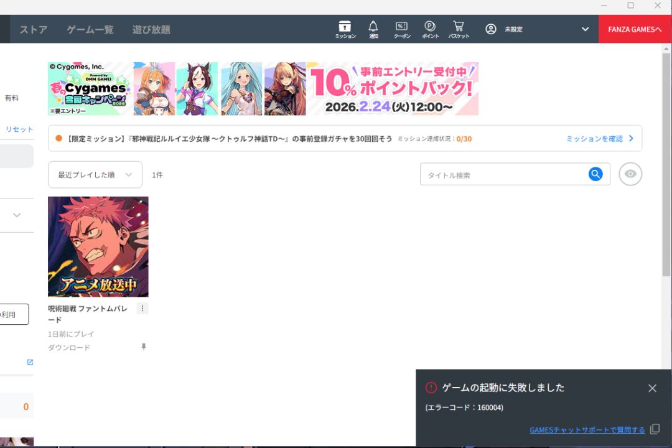This screenshot has width=672, height=448.
Task: Click the ダウンロード text under 呪術廻戦
Action: pyautogui.click(x=69, y=348)
